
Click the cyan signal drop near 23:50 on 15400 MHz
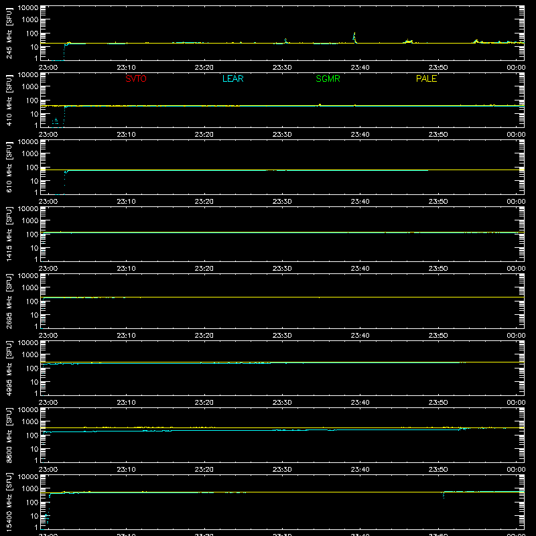click(444, 494)
